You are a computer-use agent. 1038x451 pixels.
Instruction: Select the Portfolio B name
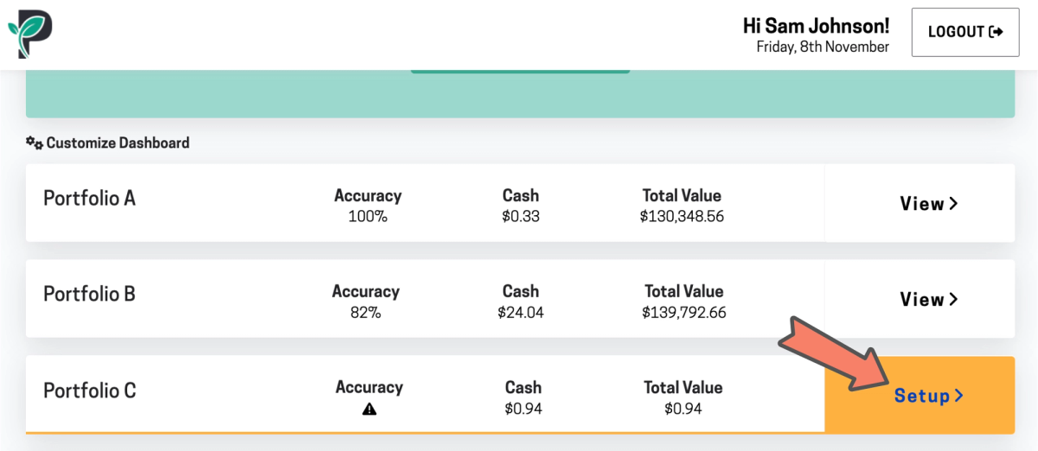pyautogui.click(x=89, y=294)
